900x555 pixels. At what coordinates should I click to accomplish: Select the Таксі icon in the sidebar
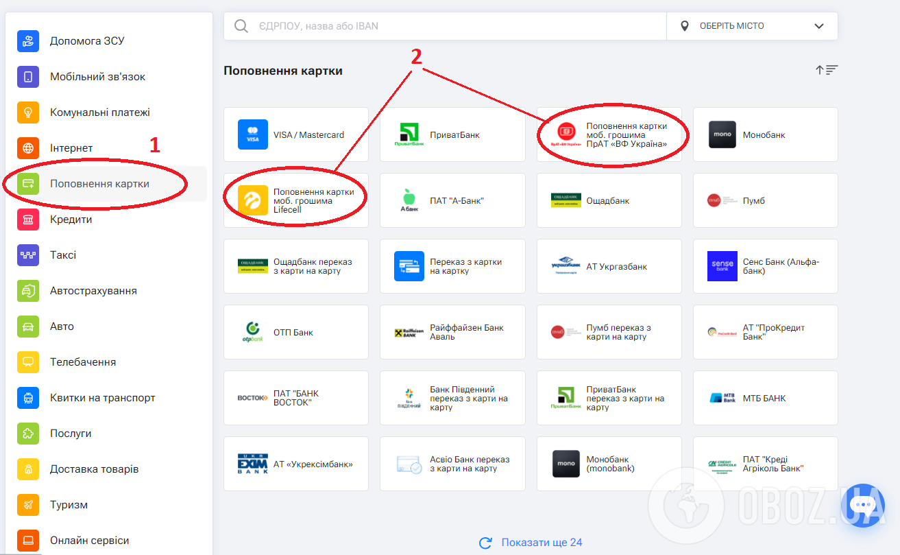click(x=28, y=255)
